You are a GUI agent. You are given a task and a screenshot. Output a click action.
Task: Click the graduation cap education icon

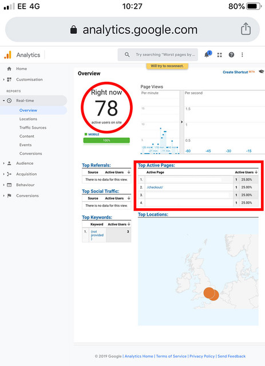coord(261,71)
